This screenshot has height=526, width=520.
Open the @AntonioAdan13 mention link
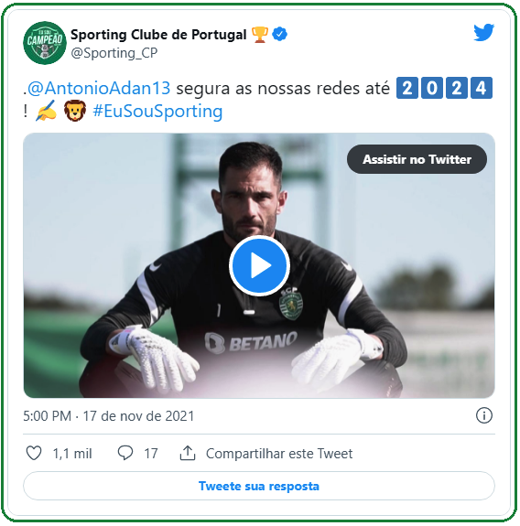coord(99,88)
